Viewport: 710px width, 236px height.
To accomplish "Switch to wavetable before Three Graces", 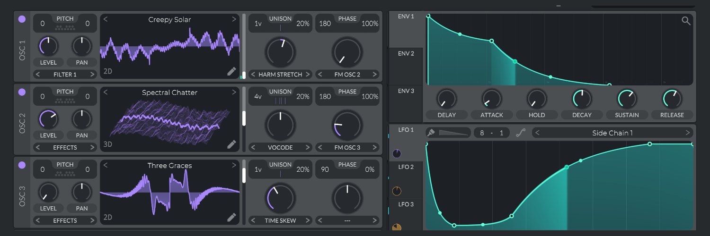I will pos(106,165).
